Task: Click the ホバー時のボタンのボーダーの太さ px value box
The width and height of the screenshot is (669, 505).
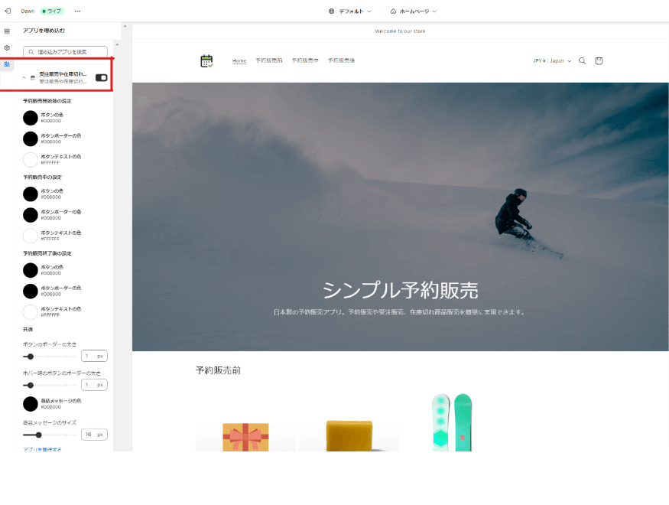Action: point(94,385)
